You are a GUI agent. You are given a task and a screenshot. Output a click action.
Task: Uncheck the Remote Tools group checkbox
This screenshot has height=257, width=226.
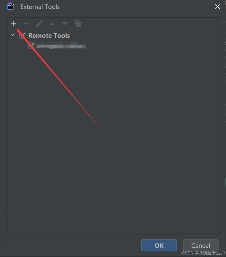point(23,35)
